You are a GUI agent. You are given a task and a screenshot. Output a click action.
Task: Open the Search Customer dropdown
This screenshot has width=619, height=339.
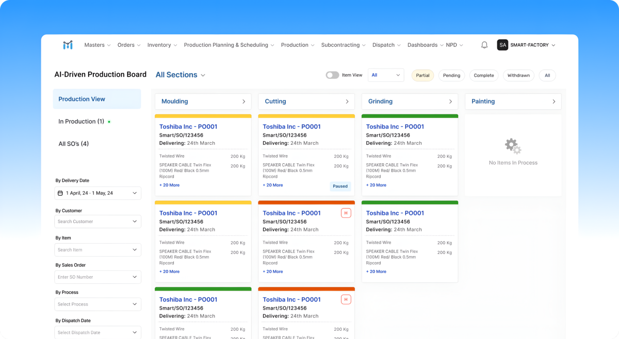pos(97,222)
